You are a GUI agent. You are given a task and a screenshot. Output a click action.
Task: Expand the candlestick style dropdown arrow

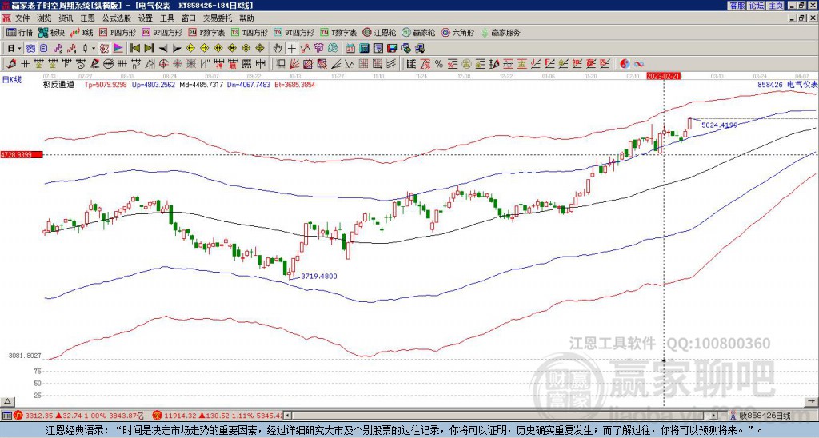94,49
